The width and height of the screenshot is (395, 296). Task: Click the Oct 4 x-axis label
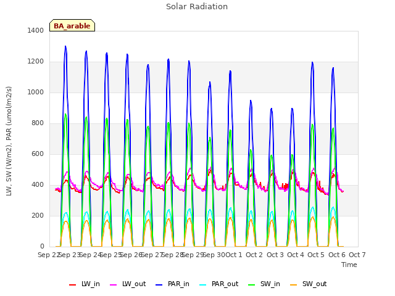click(296, 255)
